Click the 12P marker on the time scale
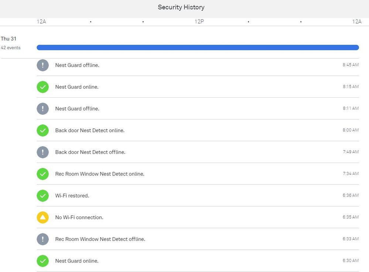 tap(199, 22)
